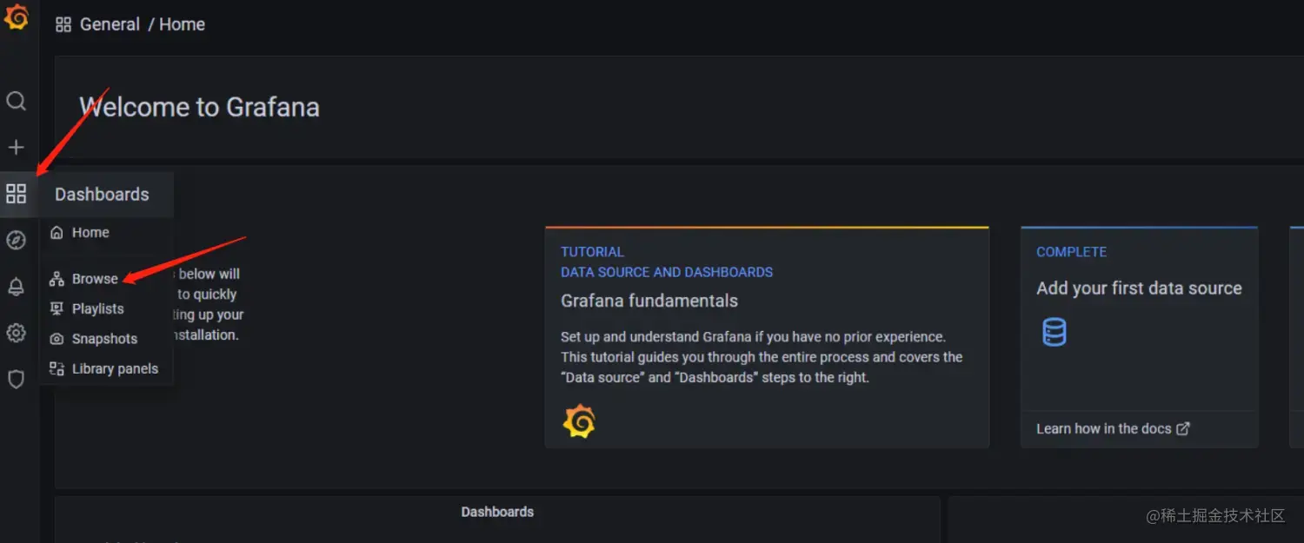Click the Dashboards panel title at bottom
Image resolution: width=1304 pixels, height=543 pixels.
click(x=497, y=512)
